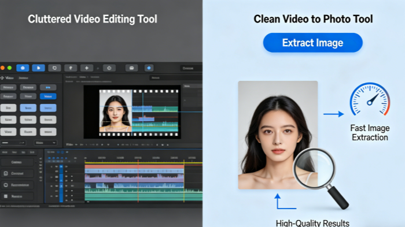Click the blue speedometer gauge icon
Viewport: 405px width, 227px height.
click(x=370, y=99)
